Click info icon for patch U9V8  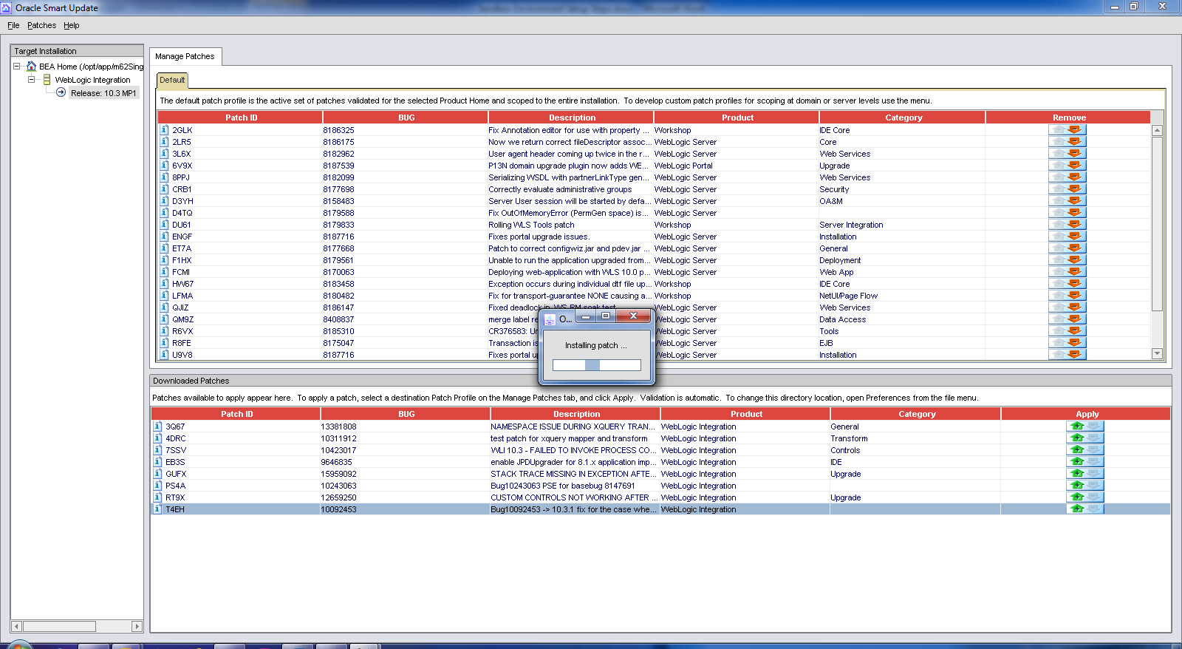165,355
